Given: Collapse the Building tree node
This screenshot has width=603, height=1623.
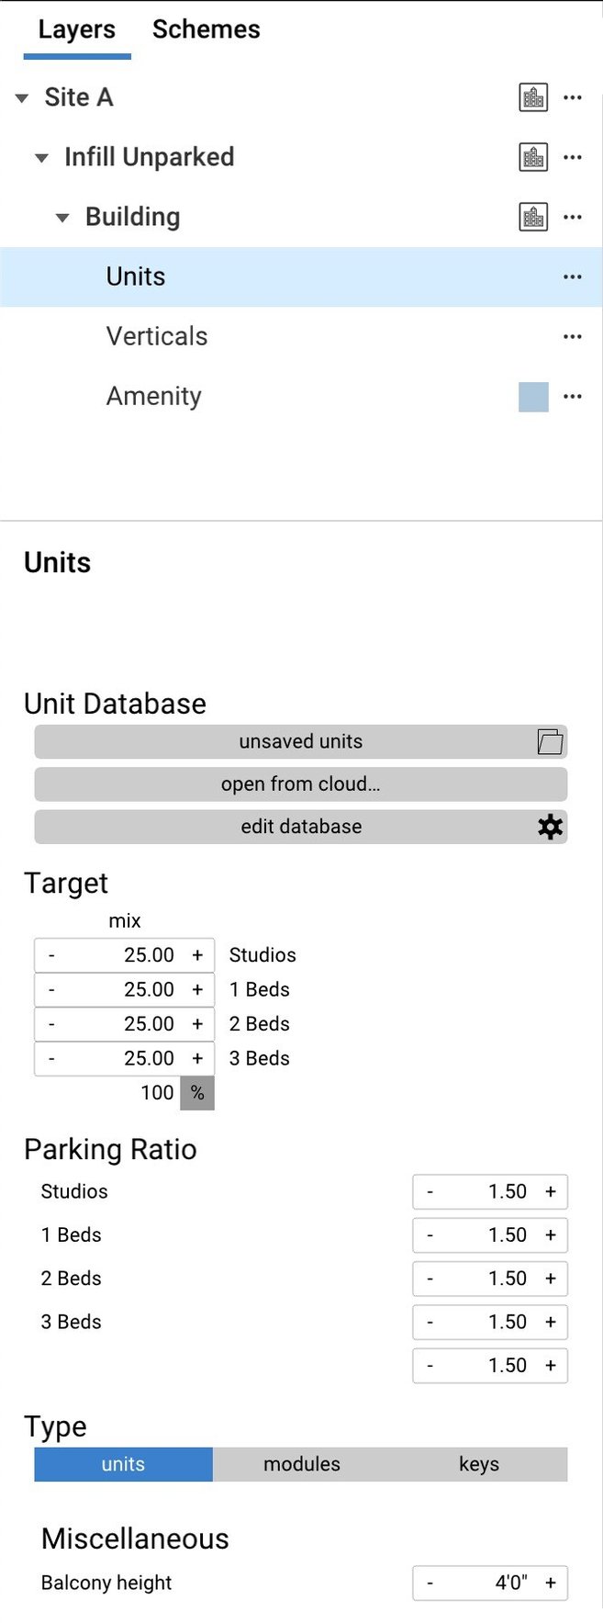Looking at the screenshot, I should (62, 218).
